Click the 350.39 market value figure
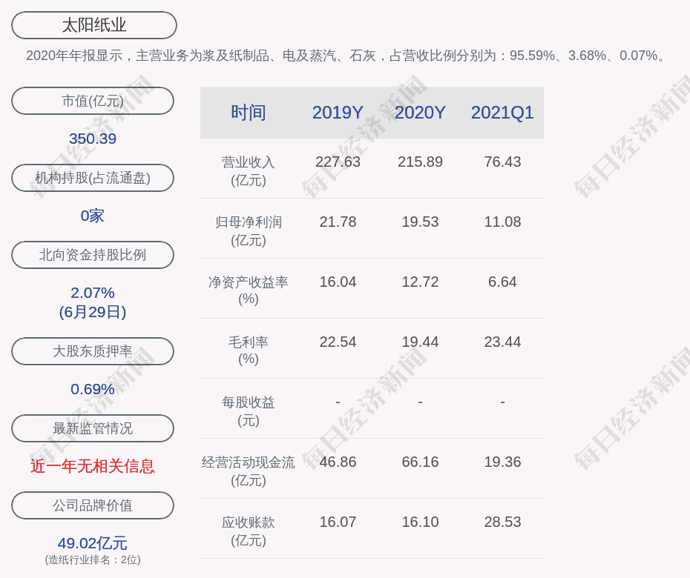Image resolution: width=690 pixels, height=578 pixels. (93, 139)
